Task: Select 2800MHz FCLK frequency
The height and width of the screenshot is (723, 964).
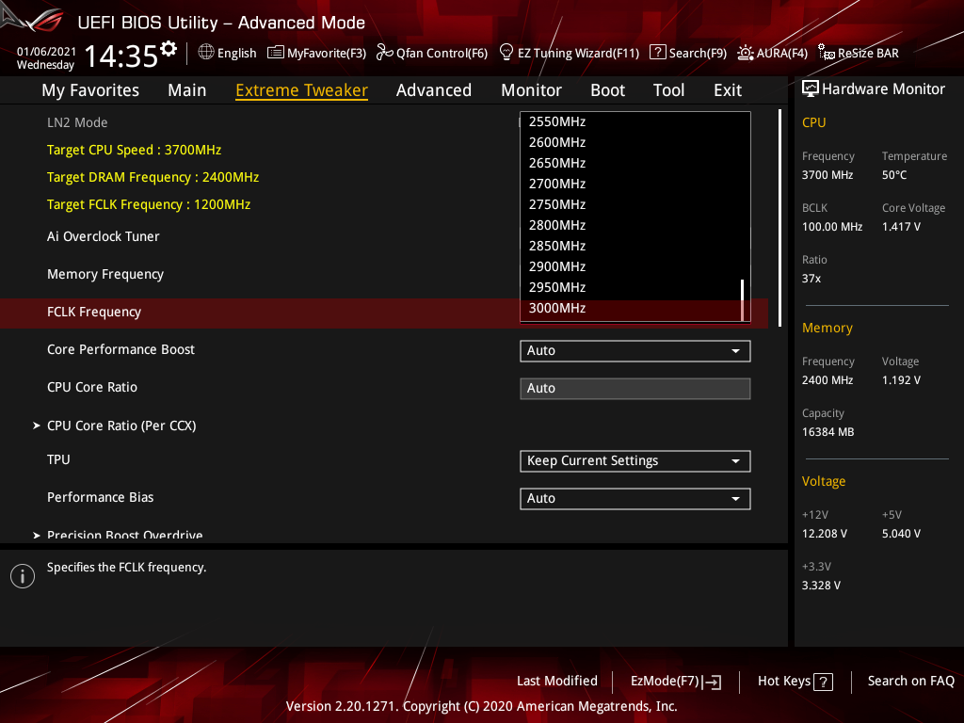Action: [631, 226]
